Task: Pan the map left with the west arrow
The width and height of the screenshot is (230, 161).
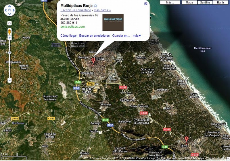Action: tap(5, 10)
